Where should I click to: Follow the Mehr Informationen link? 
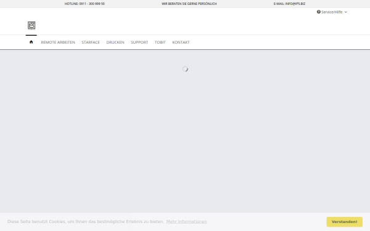tap(186, 222)
